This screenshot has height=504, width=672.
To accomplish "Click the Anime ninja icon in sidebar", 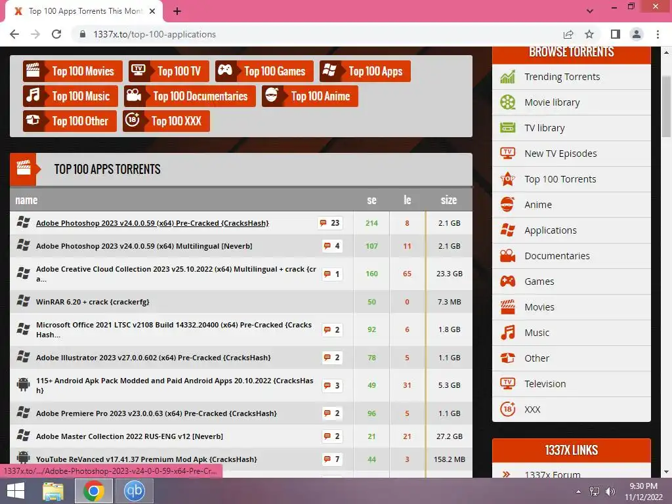I will 508,205.
